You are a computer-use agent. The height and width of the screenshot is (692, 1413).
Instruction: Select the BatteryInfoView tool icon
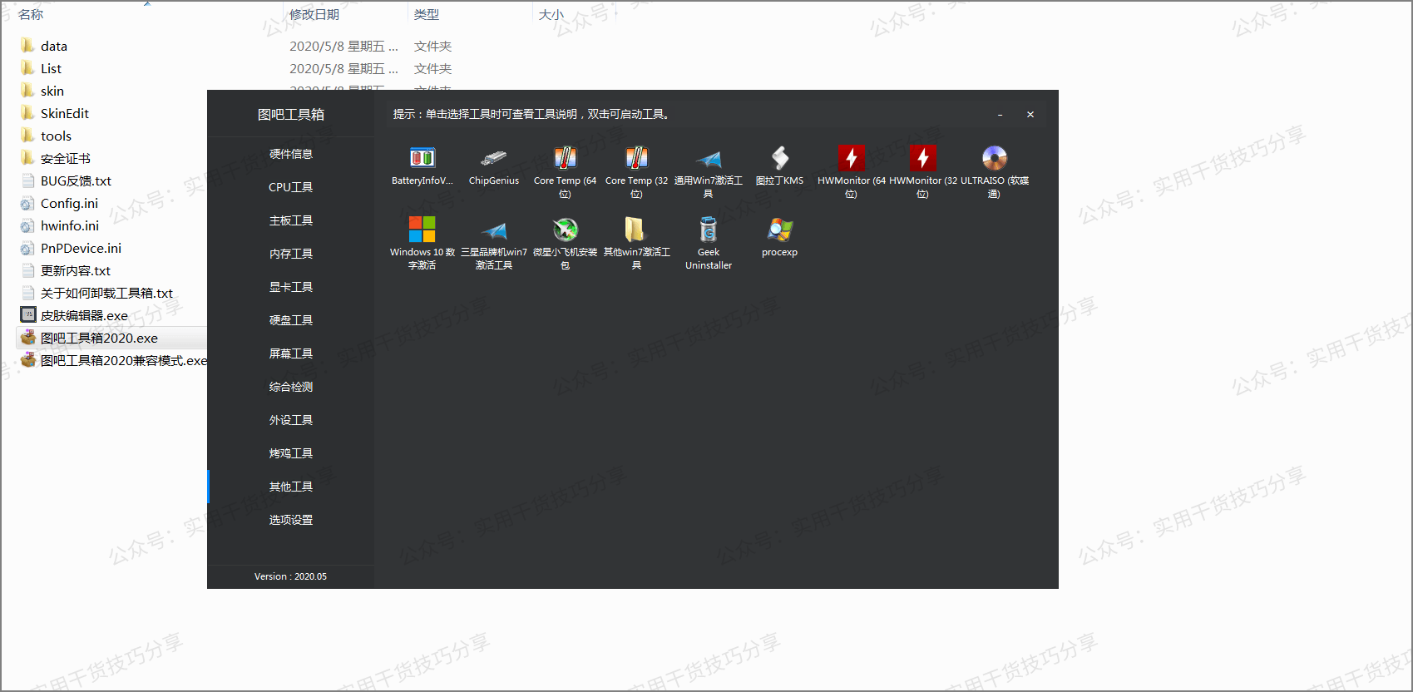point(422,159)
